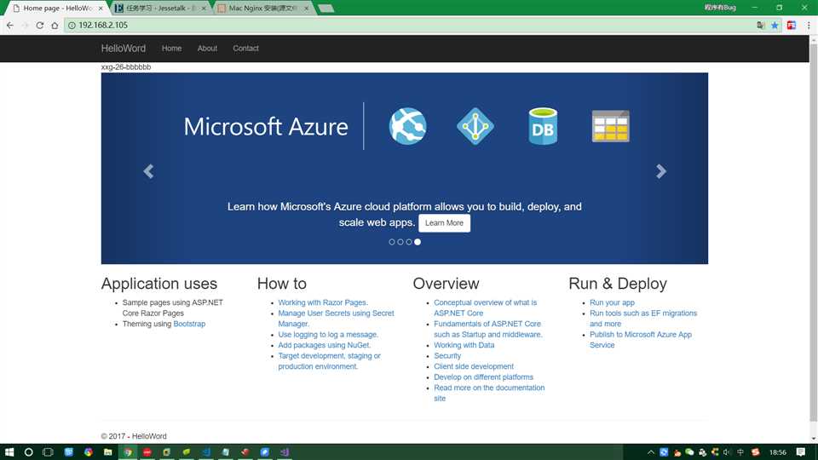818x460 pixels.
Task: Open the HelloWord brand link
Action: click(x=123, y=49)
